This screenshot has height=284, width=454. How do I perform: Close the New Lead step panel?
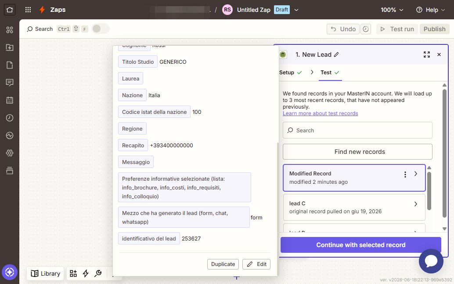pos(439,55)
